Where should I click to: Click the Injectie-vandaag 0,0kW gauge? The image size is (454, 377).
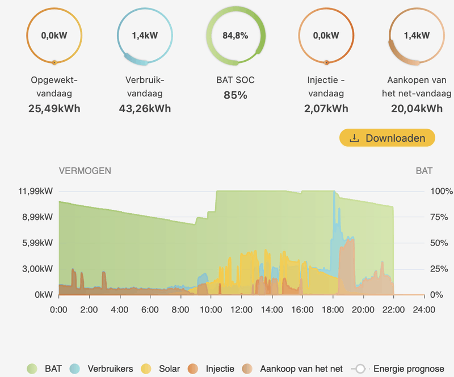(326, 36)
